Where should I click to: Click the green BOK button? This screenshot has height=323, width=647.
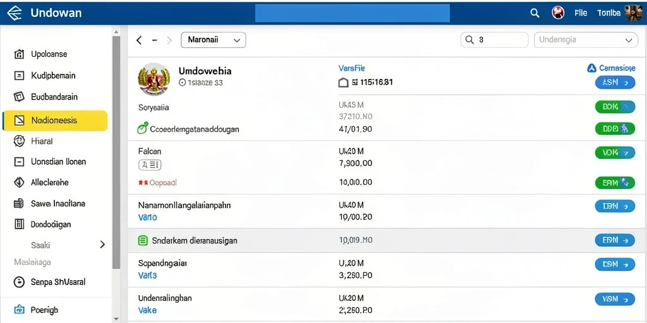615,107
